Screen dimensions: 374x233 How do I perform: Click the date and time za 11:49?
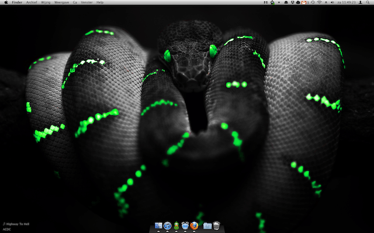[347, 2]
